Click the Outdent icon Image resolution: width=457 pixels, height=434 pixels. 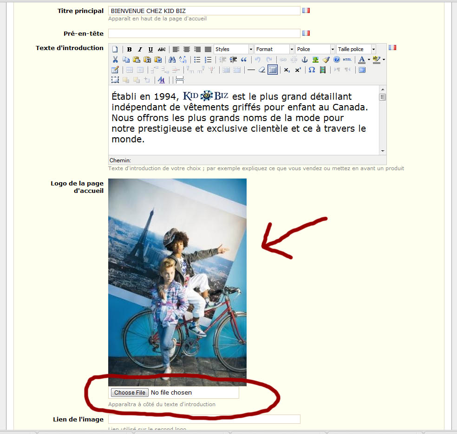coord(222,60)
